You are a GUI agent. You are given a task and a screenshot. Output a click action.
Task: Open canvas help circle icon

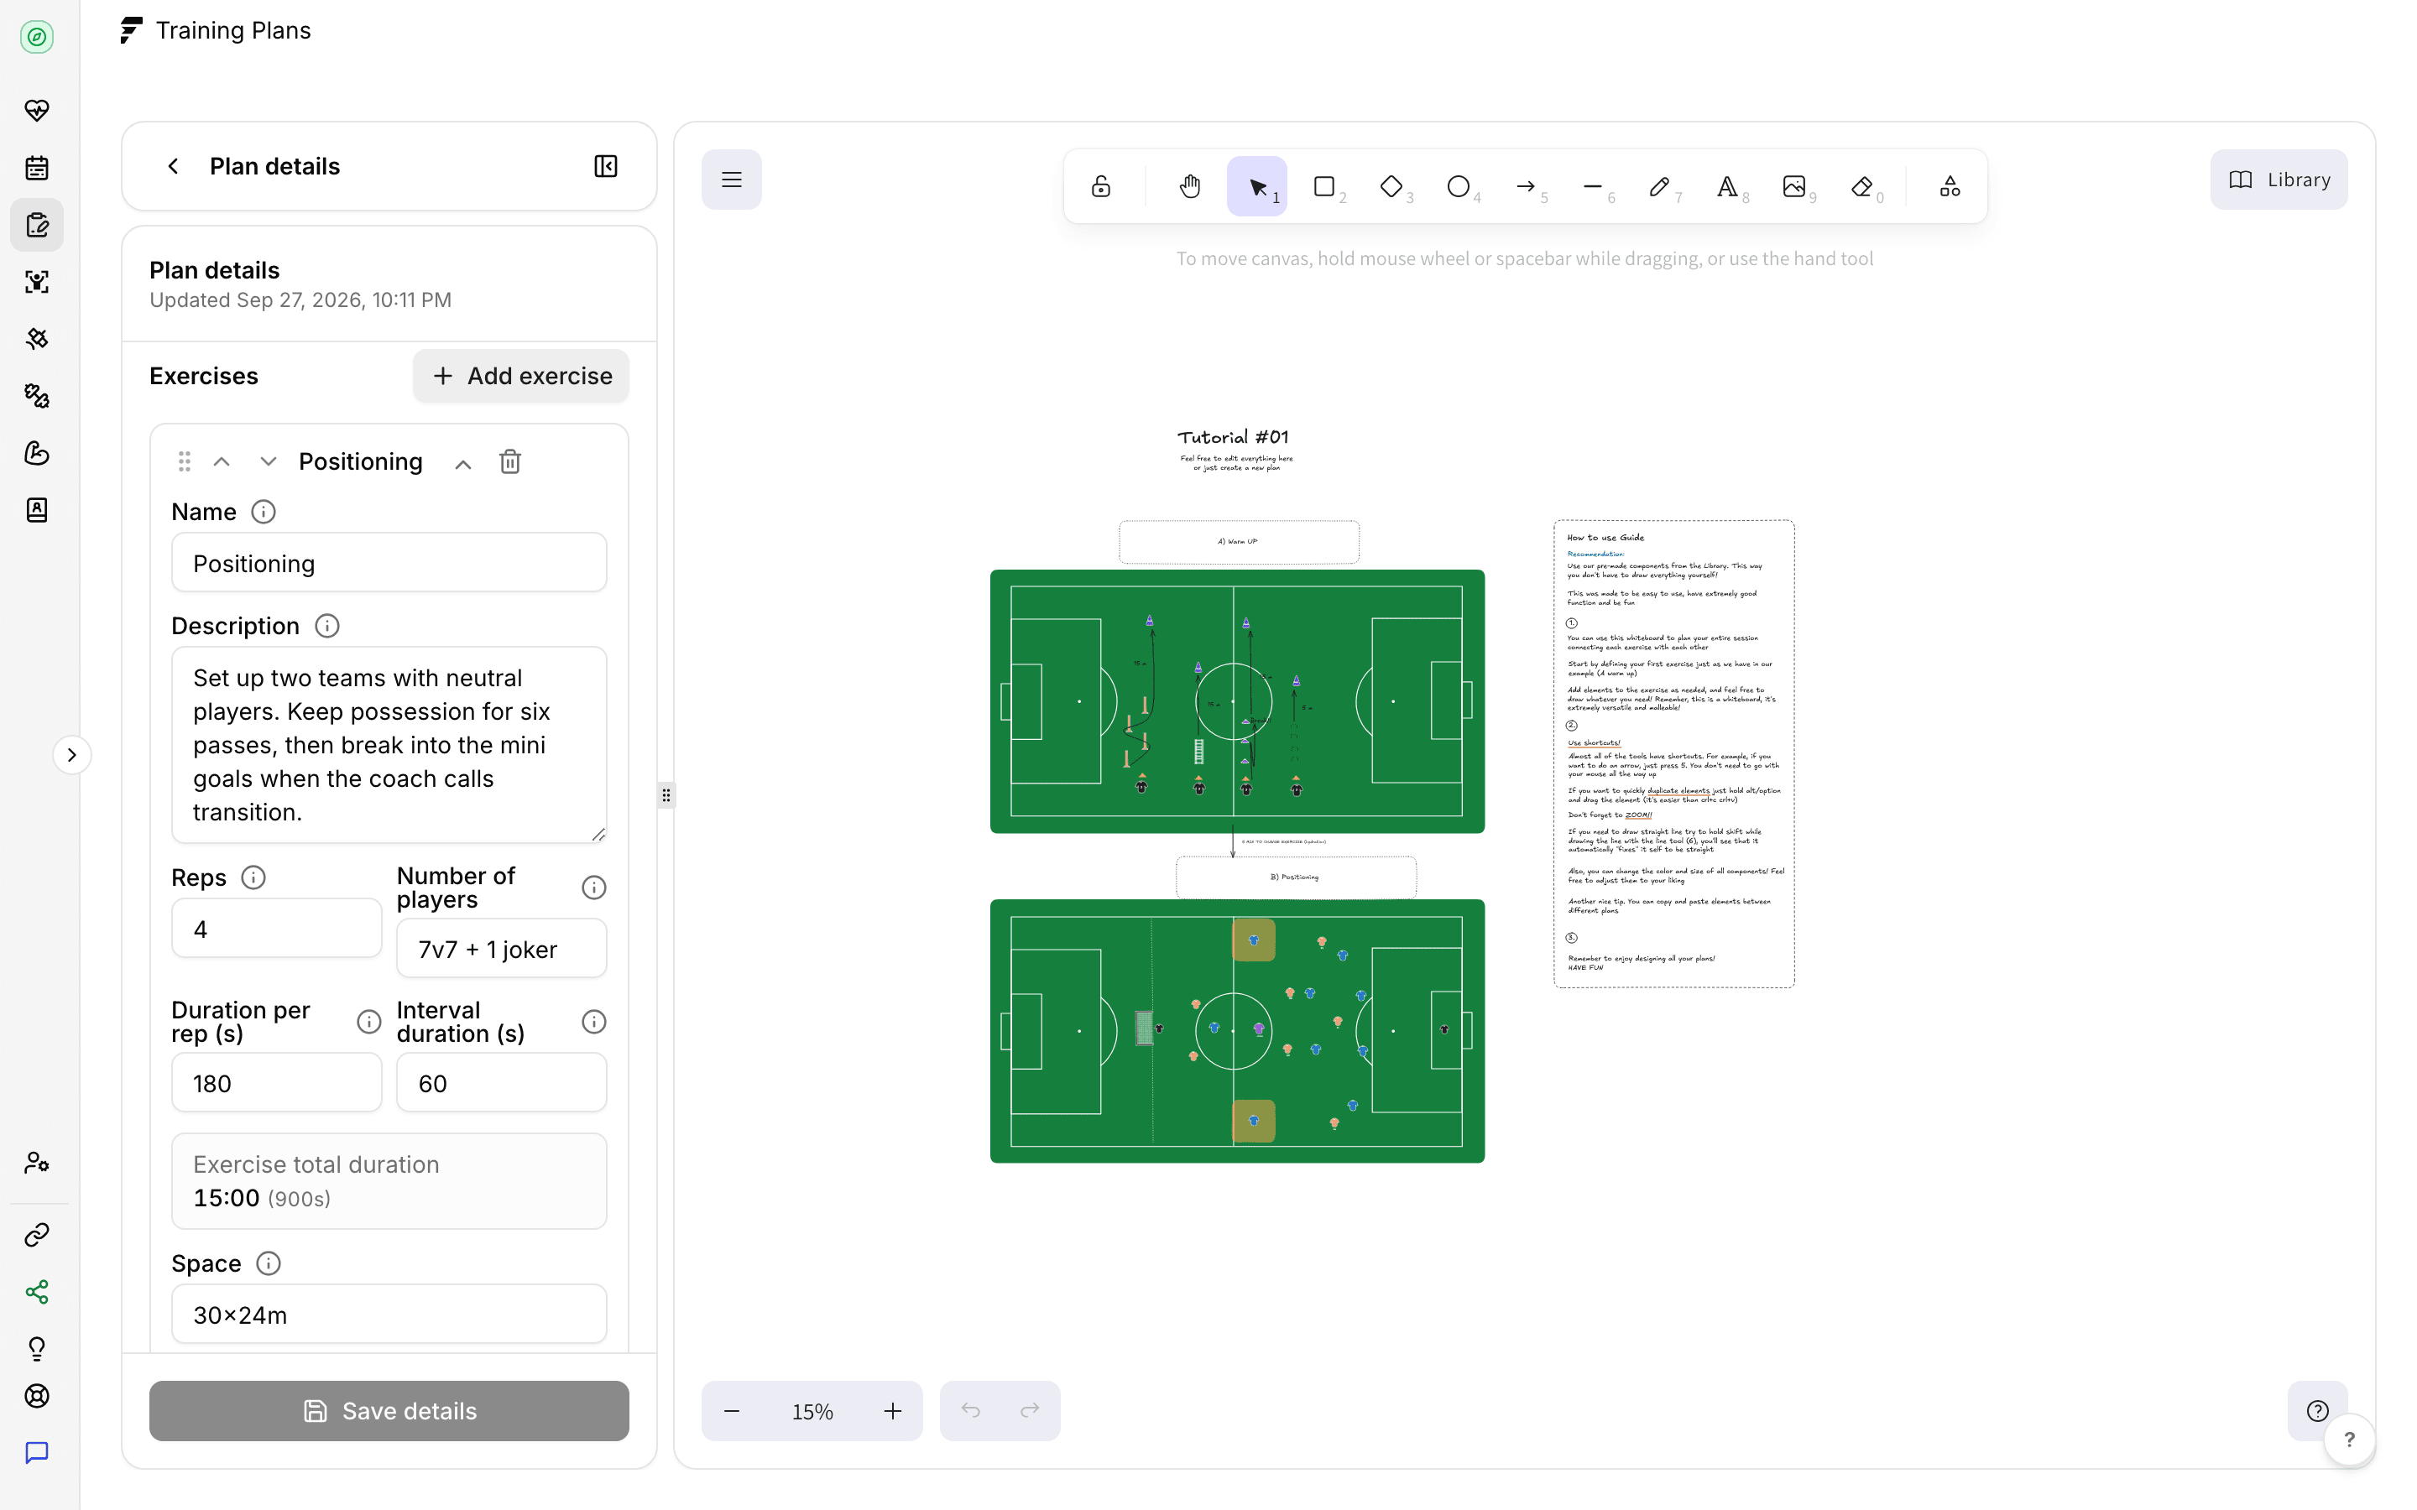[2317, 1411]
